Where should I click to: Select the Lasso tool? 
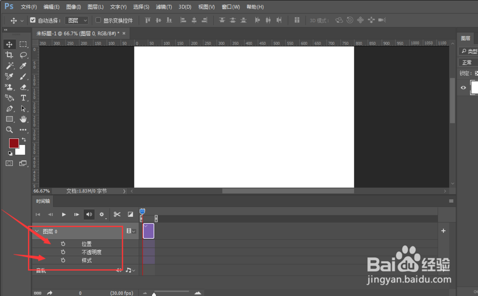coord(23,55)
